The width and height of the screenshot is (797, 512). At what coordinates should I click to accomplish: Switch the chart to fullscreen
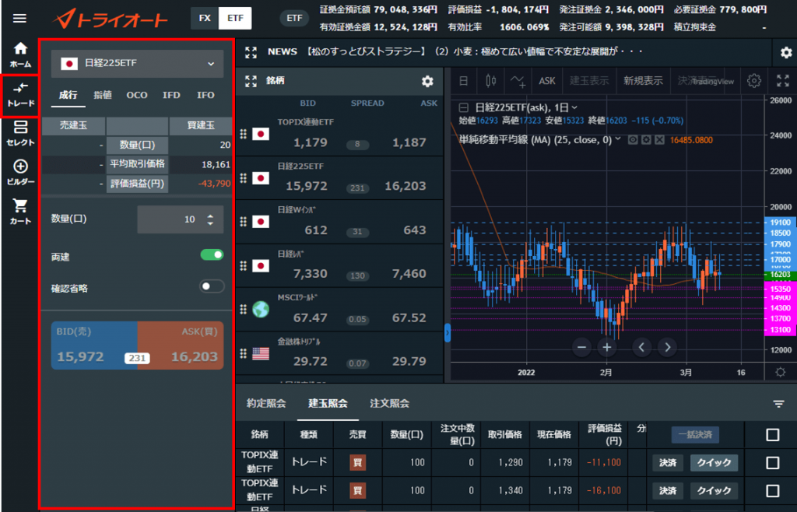pos(783,81)
